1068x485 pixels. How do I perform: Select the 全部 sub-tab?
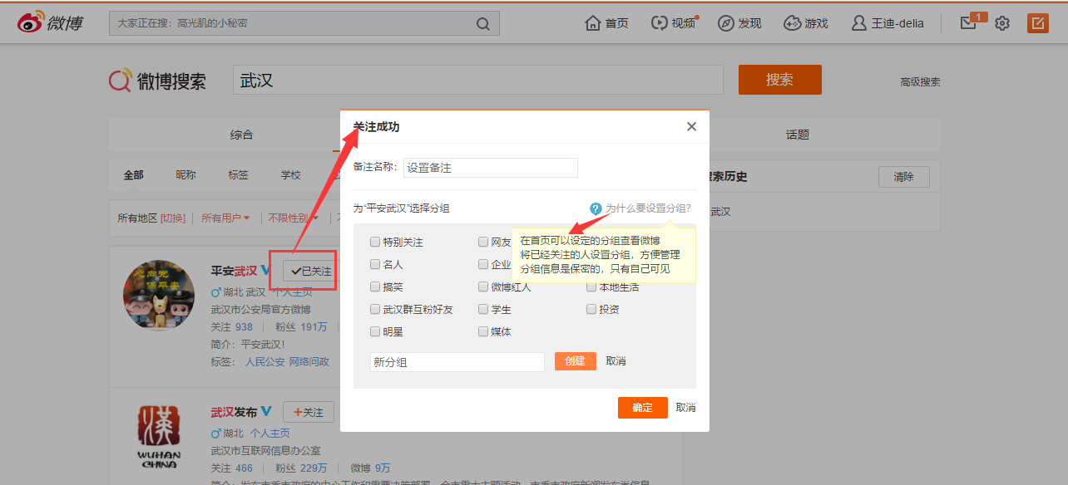click(x=133, y=175)
